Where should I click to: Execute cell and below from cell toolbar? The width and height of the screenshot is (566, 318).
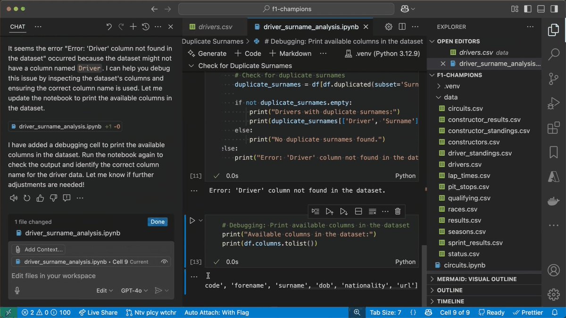click(x=344, y=211)
